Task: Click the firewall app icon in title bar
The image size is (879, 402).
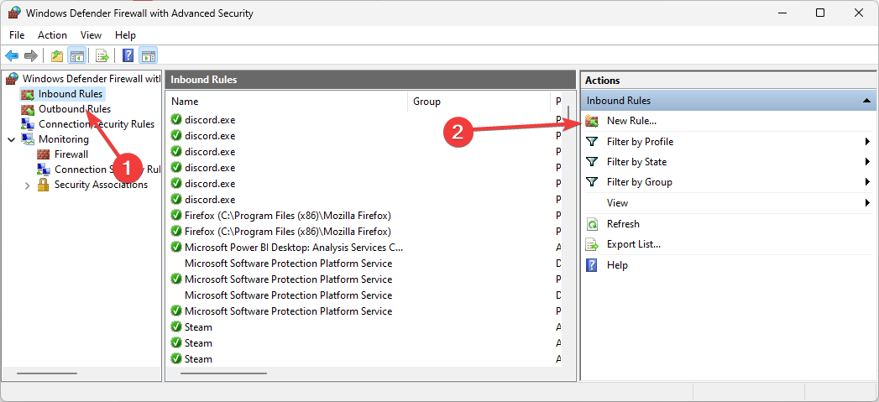Action: coord(14,13)
